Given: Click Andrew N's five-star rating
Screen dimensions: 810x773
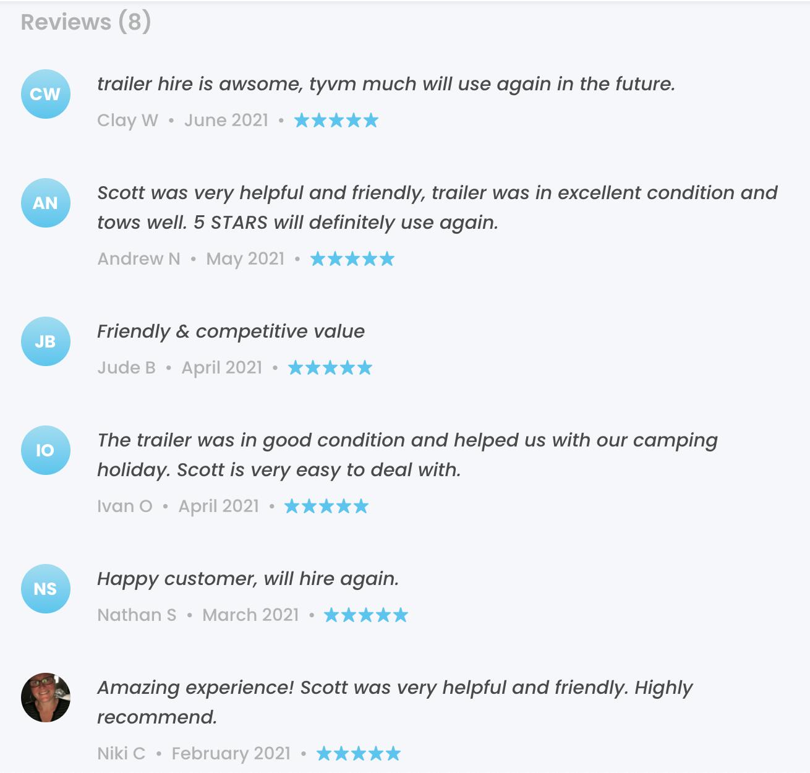Looking at the screenshot, I should point(352,258).
